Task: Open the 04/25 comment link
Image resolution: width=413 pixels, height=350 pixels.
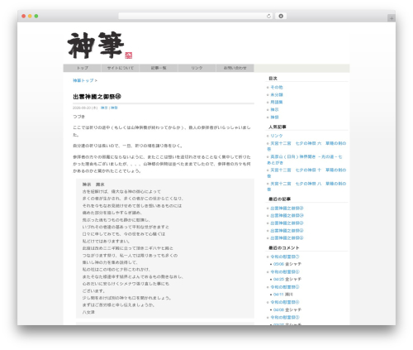Action: click(278, 279)
